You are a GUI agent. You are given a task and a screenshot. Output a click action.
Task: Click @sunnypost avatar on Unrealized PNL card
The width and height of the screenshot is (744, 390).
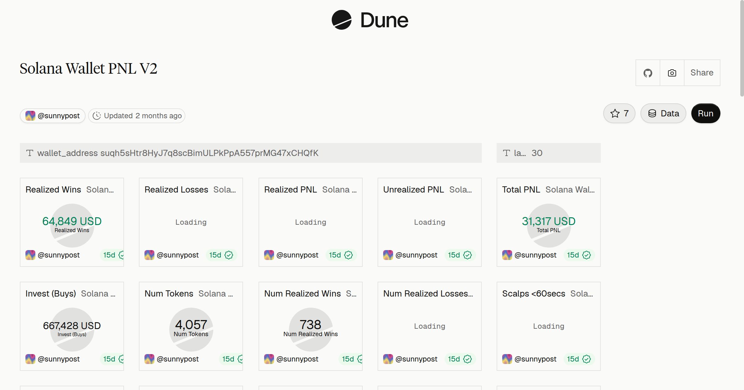(388, 255)
